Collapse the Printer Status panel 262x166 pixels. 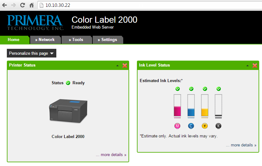(118, 66)
